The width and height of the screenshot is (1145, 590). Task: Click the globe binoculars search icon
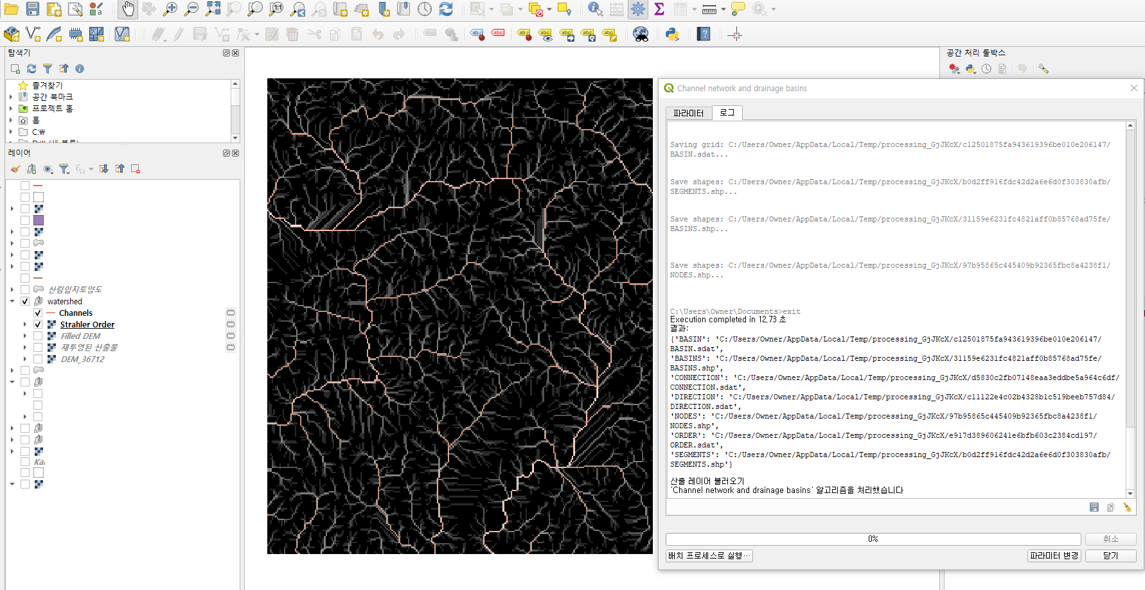641,34
